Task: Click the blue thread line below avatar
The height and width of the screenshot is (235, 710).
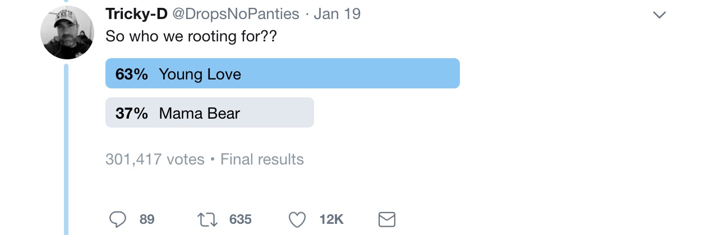Action: 66,145
